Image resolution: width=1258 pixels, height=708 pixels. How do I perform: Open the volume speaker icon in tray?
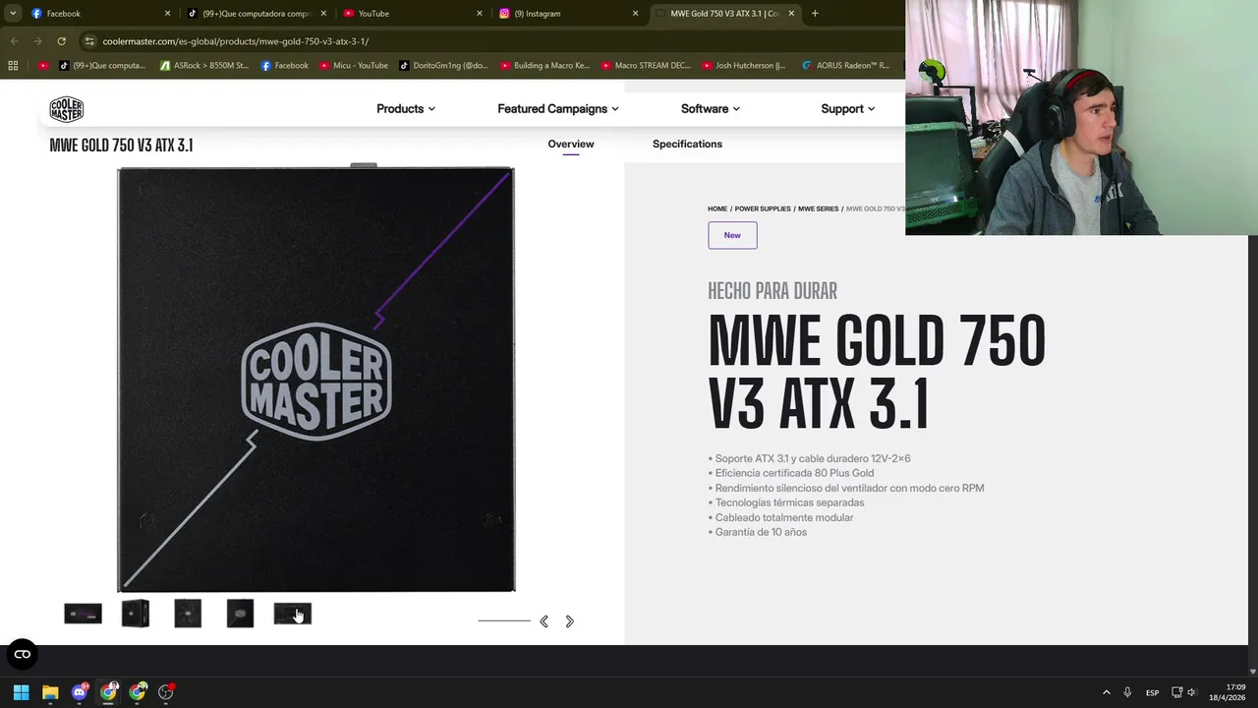tap(1192, 692)
